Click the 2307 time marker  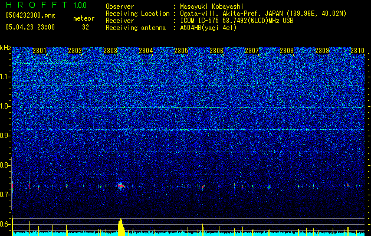(x=252, y=51)
